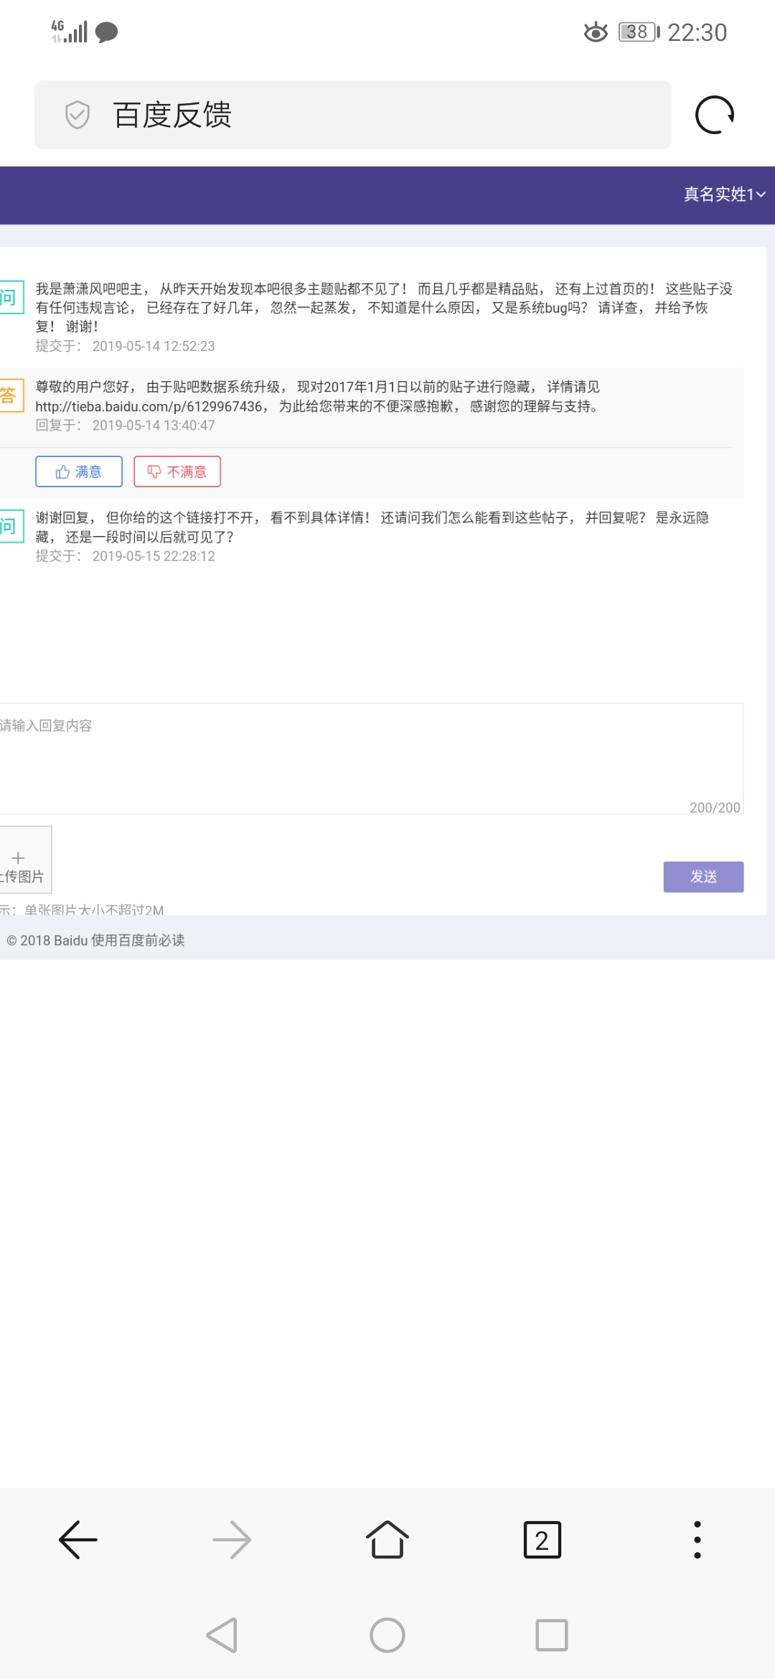Send the reply with 发送
Image resolution: width=775 pixels, height=1679 pixels.
point(703,877)
